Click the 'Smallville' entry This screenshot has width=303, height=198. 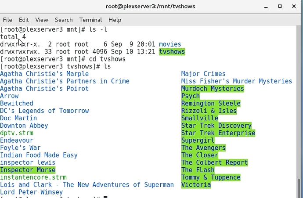(200, 118)
